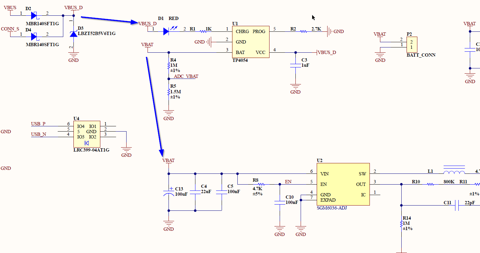Select the R1 1K resistor symbol
This screenshot has height=253, width=480.
coord(203,31)
